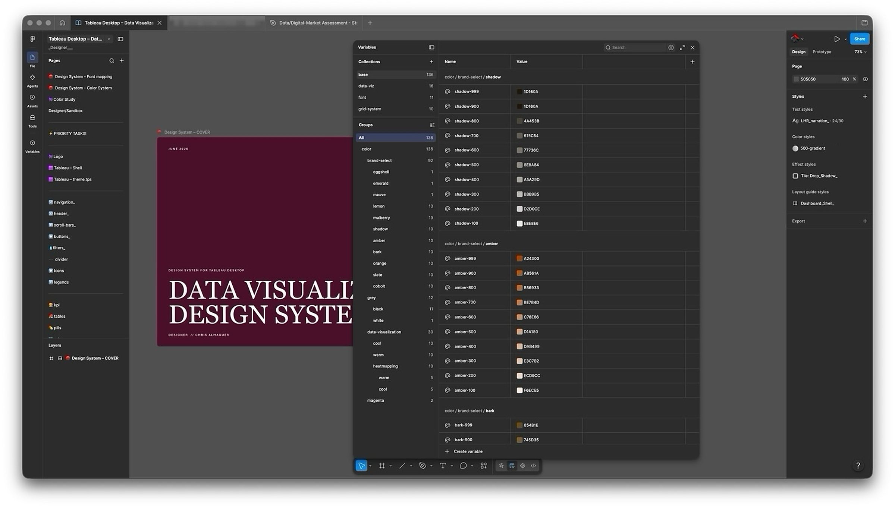The image size is (895, 508).
Task: Open the Line tool dropdown arrow
Action: pos(411,466)
